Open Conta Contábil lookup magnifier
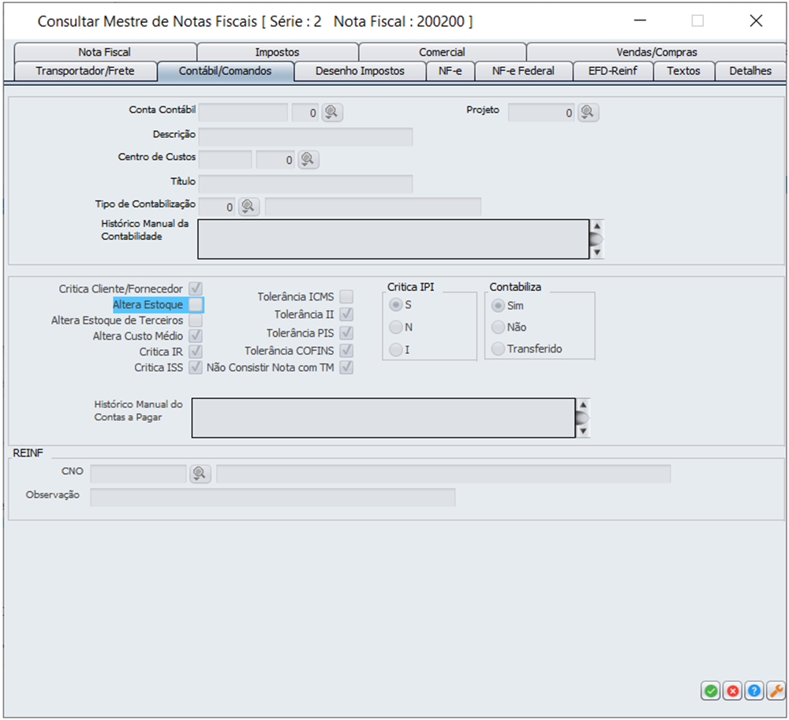Screen dimensions: 789x720 click(331, 112)
